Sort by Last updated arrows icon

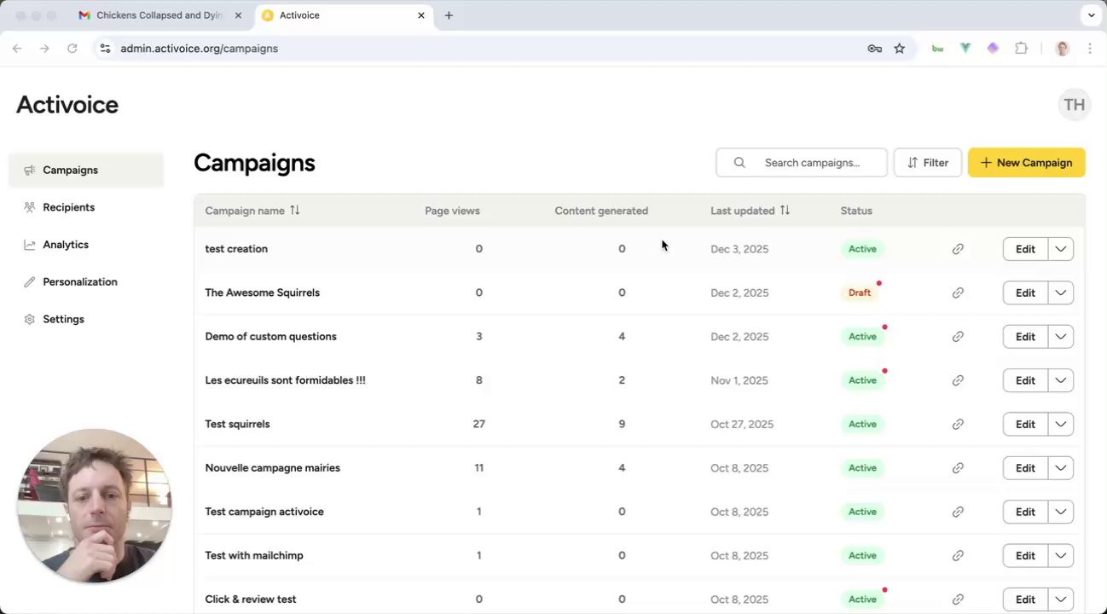coord(785,211)
